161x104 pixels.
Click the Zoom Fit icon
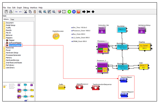pos(49,12)
